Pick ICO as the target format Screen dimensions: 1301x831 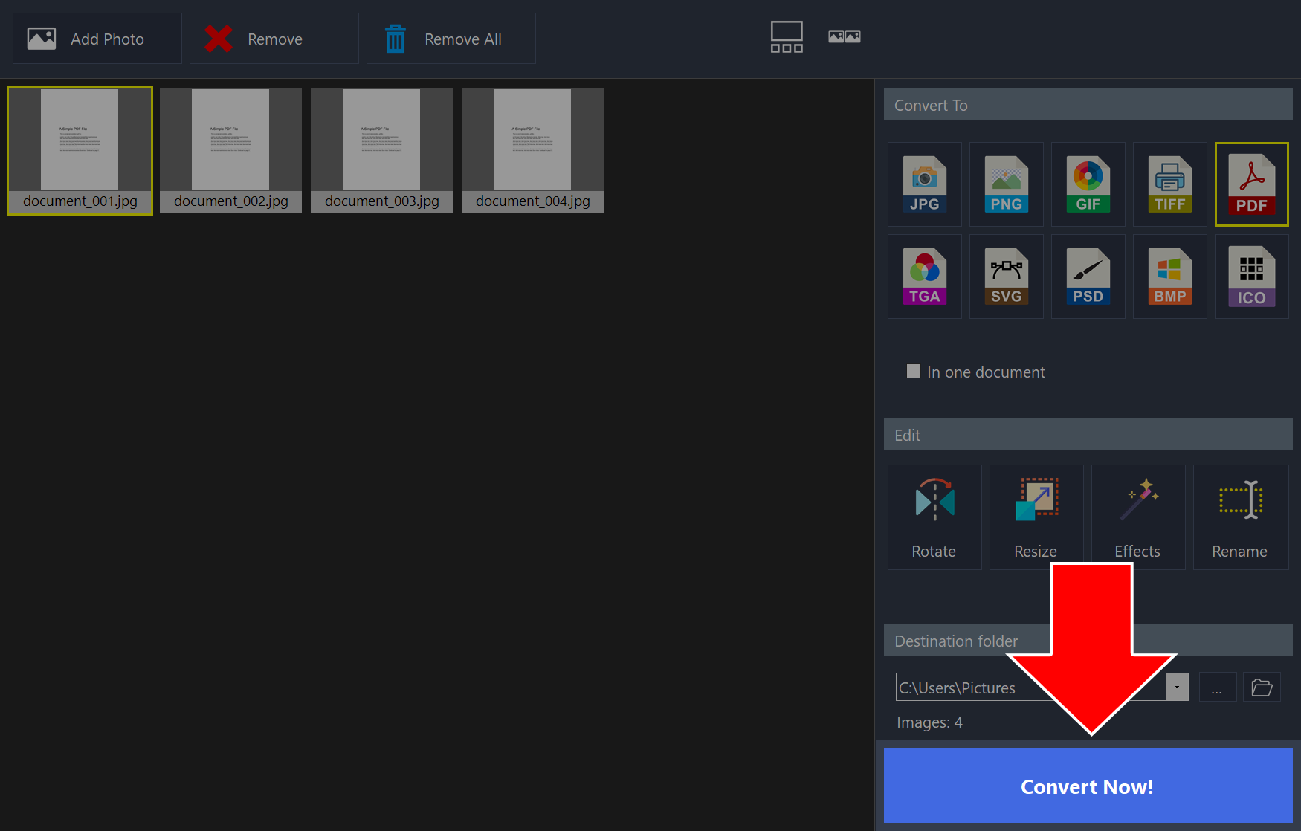(x=1251, y=277)
